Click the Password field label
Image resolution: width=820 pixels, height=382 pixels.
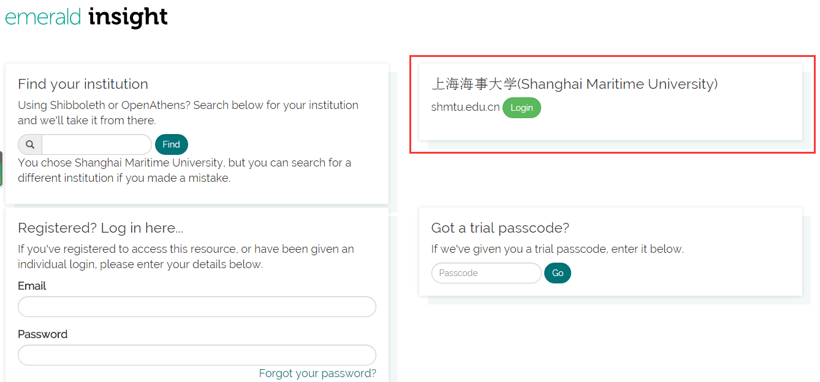(43, 334)
